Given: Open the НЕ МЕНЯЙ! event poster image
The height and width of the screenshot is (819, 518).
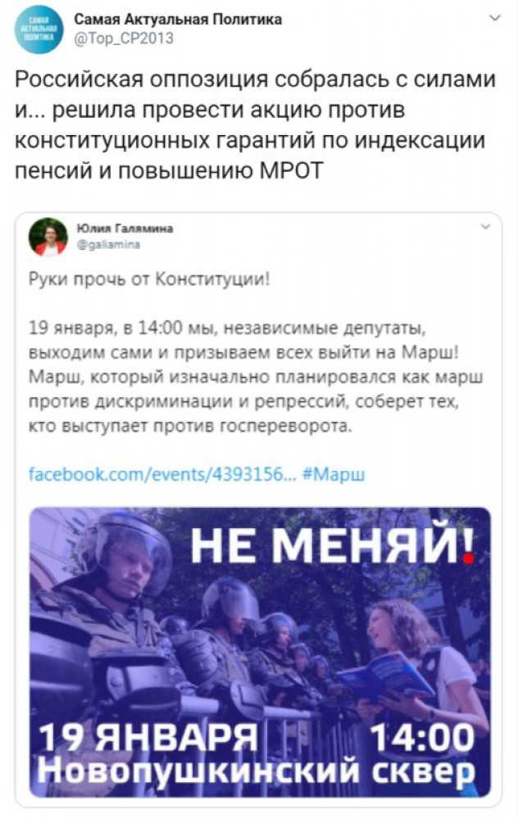Looking at the screenshot, I should click(260, 652).
